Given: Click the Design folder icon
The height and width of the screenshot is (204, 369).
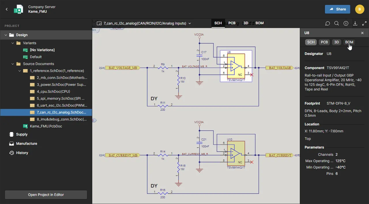Looking at the screenshot, I should [12, 35].
